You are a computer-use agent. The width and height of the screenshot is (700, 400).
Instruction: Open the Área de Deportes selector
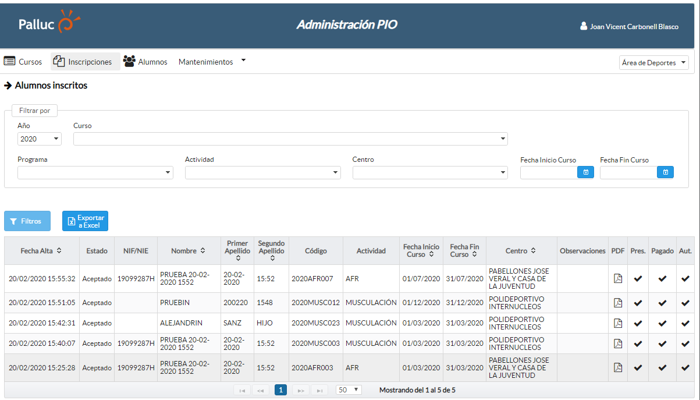point(654,63)
